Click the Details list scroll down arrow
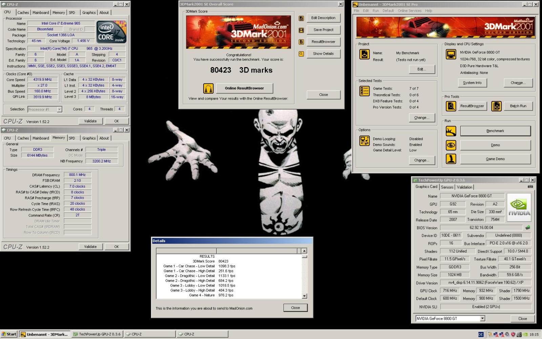Image resolution: width=542 pixels, height=339 pixels. (304, 296)
